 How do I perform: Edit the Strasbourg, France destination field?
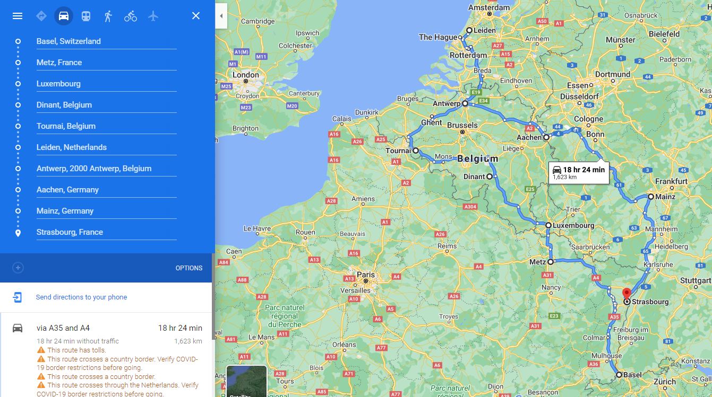(106, 232)
